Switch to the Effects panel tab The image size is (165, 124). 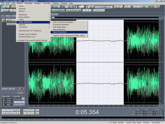click(x=8, y=16)
